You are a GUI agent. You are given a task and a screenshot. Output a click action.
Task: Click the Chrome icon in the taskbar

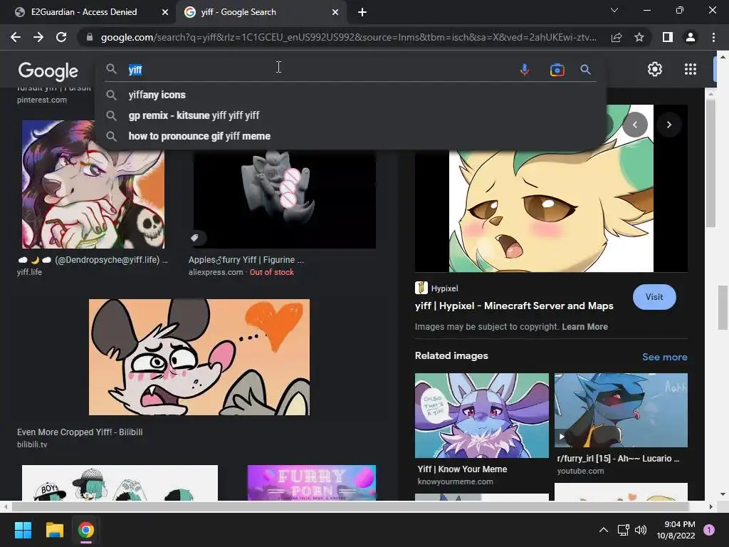pos(86,530)
